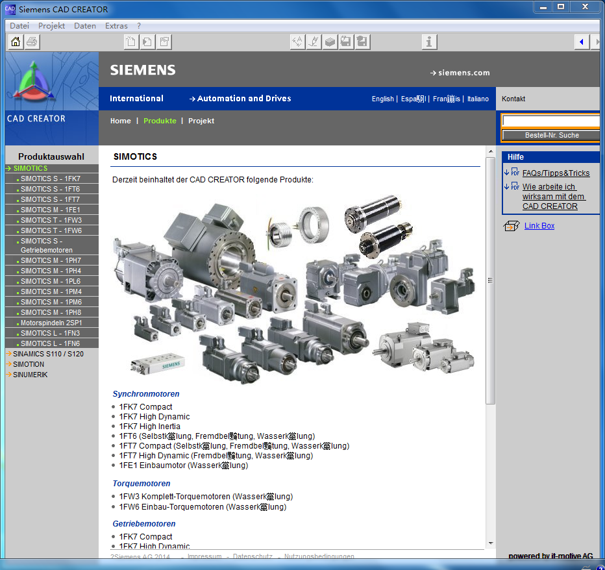Click the content vertical scrollbar thumb
The width and height of the screenshot is (605, 570).
(490, 280)
